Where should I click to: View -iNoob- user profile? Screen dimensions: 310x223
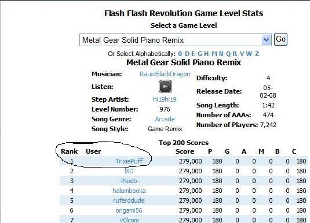[129, 181]
